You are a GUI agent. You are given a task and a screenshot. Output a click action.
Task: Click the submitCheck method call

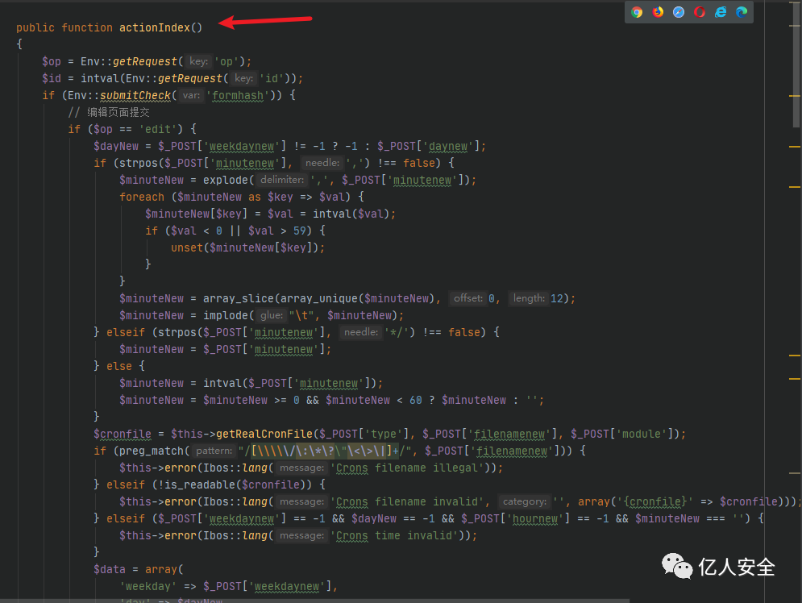coord(135,96)
